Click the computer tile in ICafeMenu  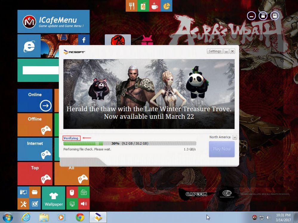coord(23,192)
